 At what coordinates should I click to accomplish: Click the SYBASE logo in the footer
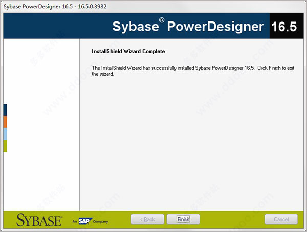pyautogui.click(x=39, y=220)
